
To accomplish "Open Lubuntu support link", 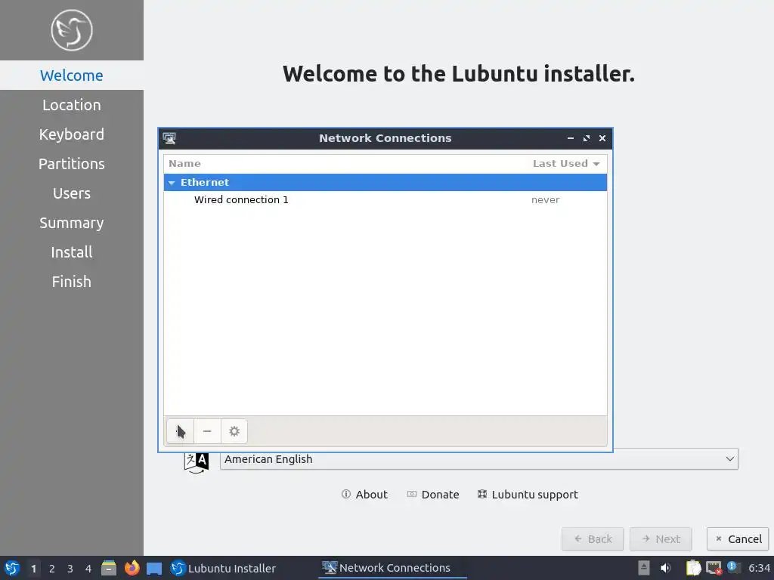I will tap(528, 495).
